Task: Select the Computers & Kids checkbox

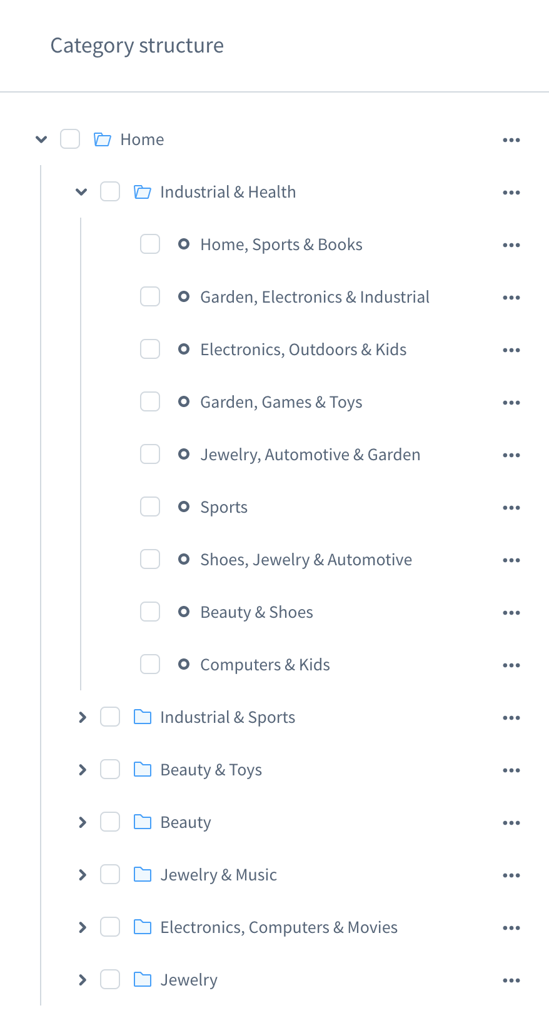Action: (x=150, y=664)
